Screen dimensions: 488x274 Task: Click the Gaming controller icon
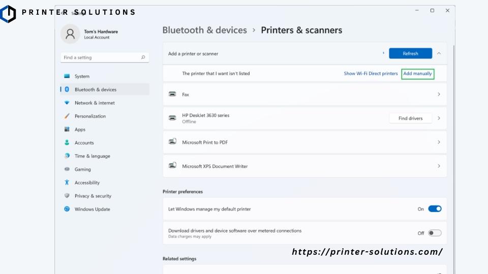(x=67, y=169)
